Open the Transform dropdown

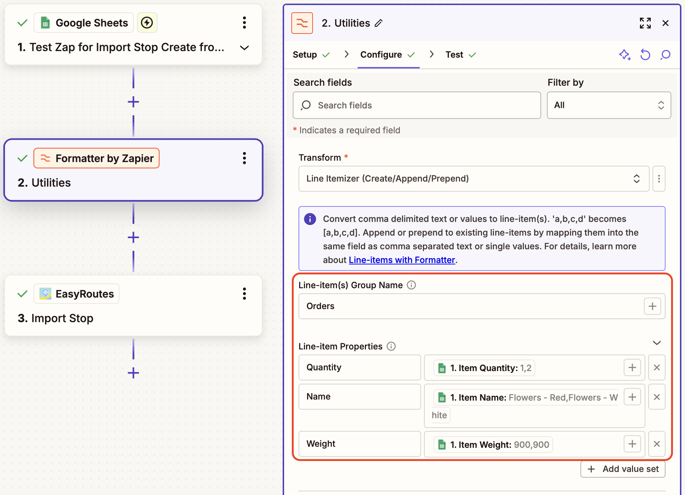(474, 179)
